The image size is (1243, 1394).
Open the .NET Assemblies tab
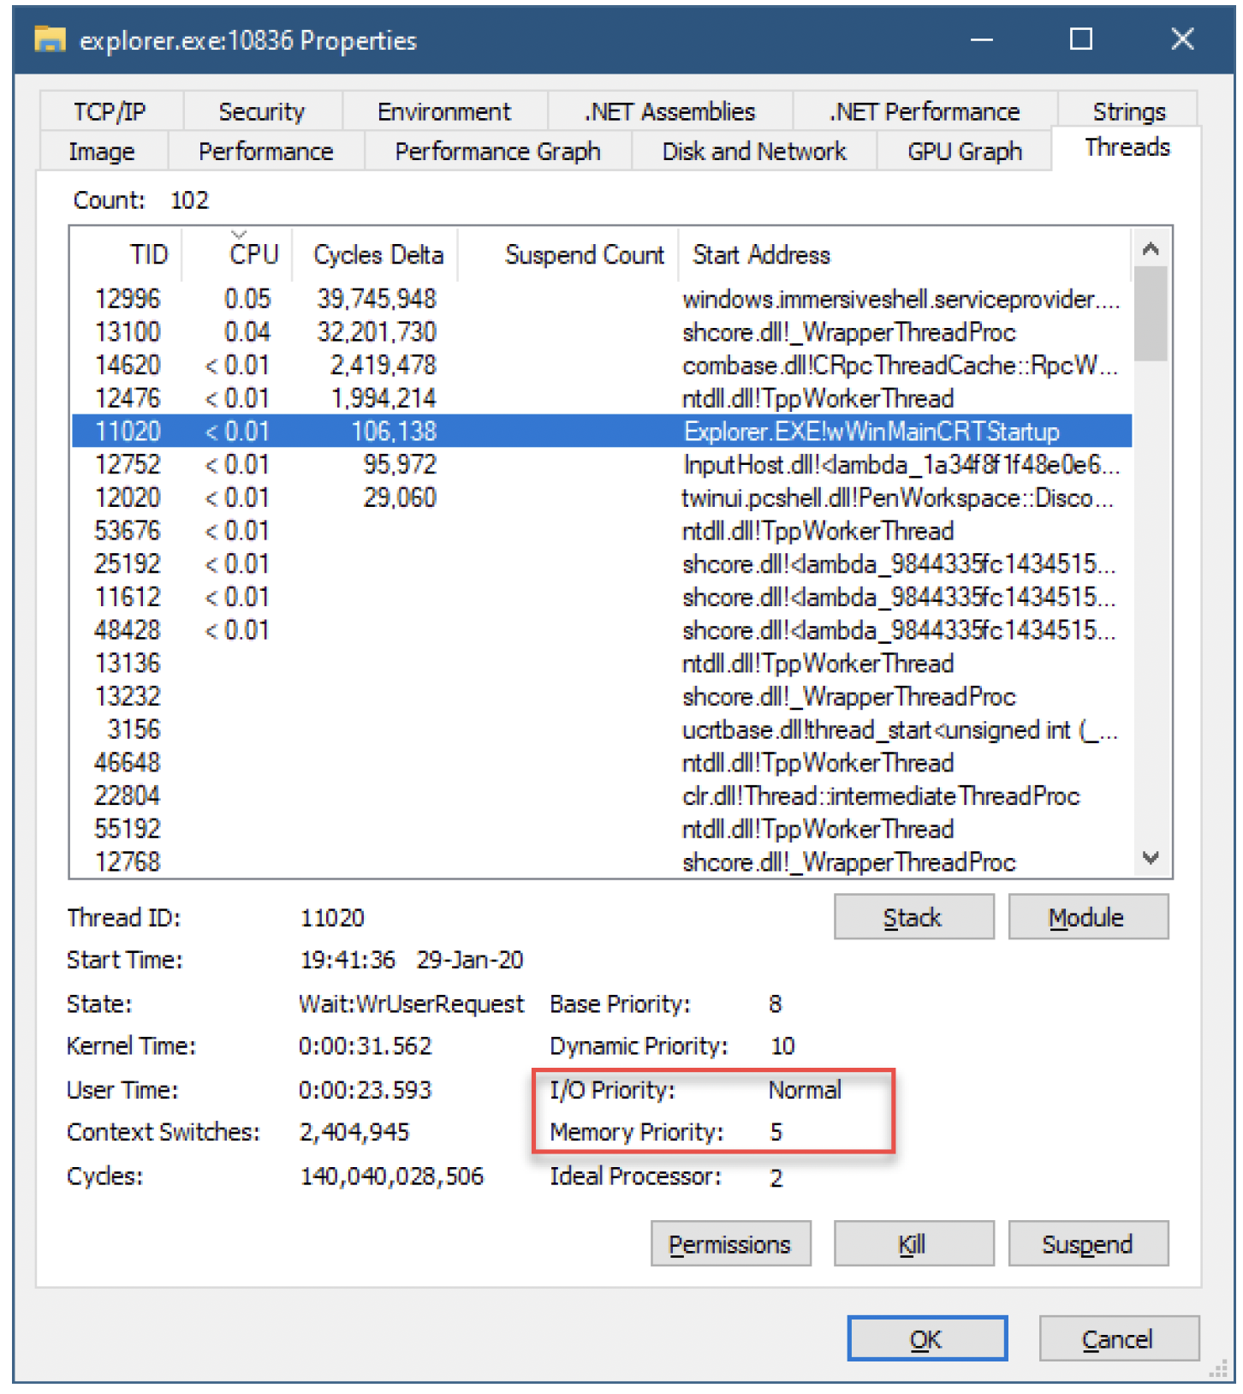pyautogui.click(x=669, y=111)
